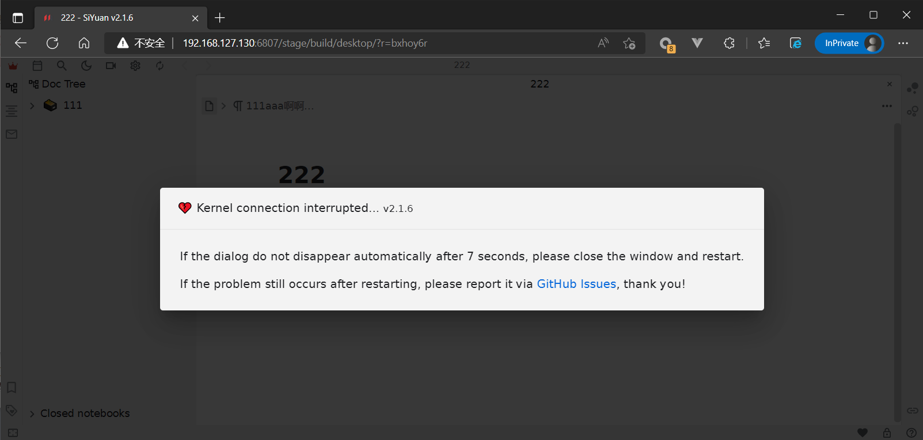923x440 pixels.
Task: Open the Outline panel in the left dock
Action: coord(12,111)
